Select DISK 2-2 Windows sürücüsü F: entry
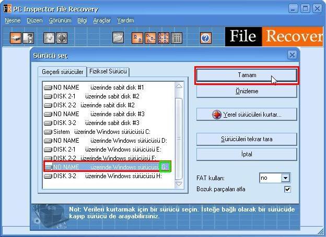Image resolution: width=326 pixels, height=237 pixels. point(100,158)
